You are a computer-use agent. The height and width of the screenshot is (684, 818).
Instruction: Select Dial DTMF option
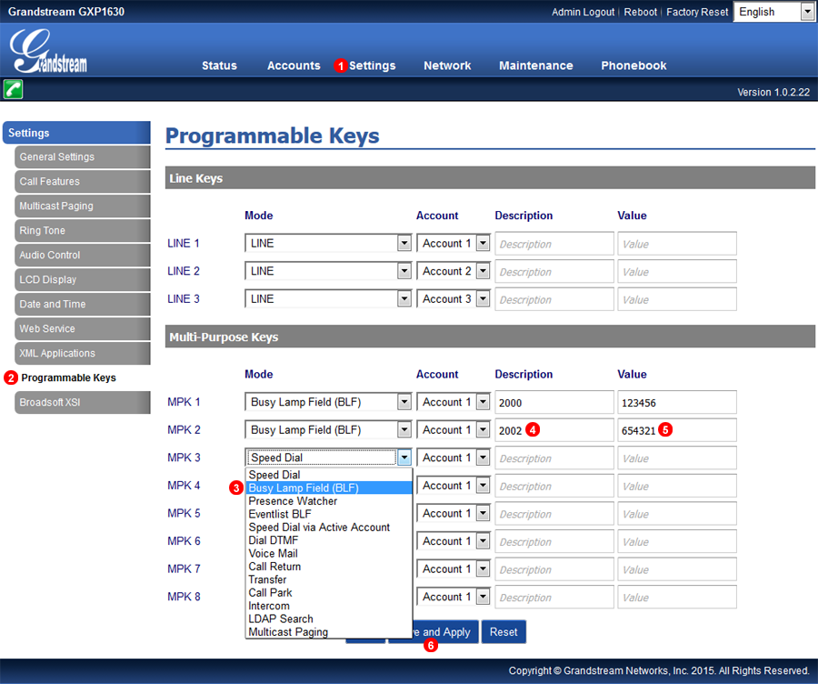tap(329, 540)
